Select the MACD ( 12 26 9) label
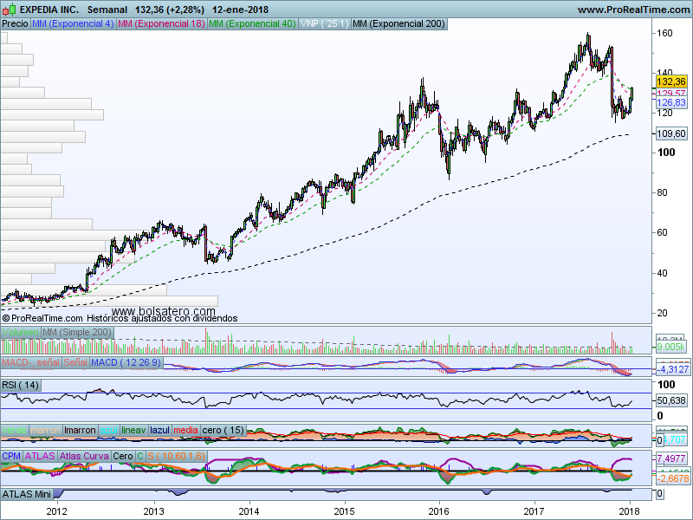Image resolution: width=693 pixels, height=520 pixels. (126, 362)
